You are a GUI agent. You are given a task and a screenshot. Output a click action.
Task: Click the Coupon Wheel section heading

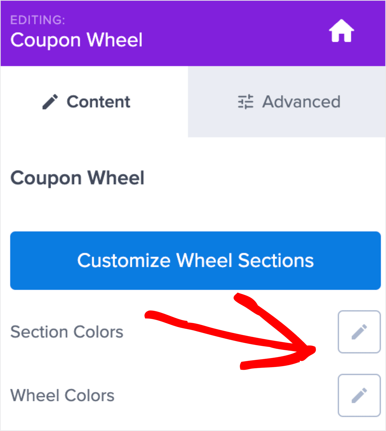[x=78, y=178]
